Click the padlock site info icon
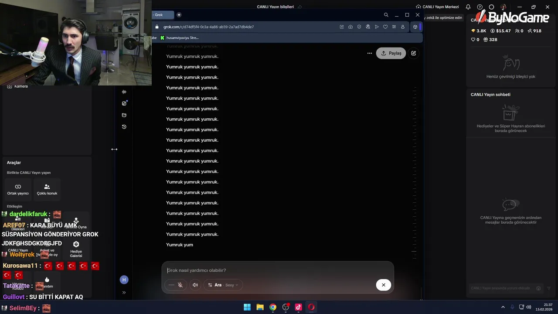This screenshot has width=558, height=314. click(x=157, y=27)
